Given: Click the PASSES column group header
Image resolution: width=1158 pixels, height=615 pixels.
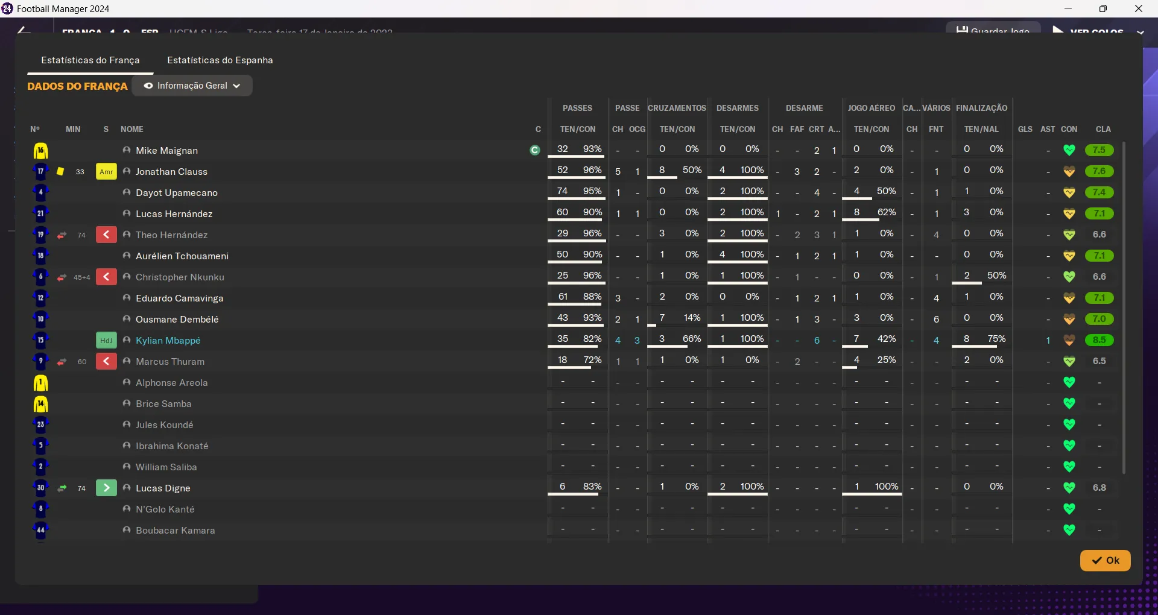Looking at the screenshot, I should coord(577,108).
